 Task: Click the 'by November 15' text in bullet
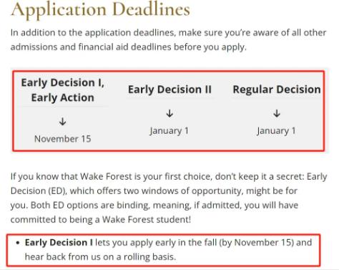click(256, 243)
